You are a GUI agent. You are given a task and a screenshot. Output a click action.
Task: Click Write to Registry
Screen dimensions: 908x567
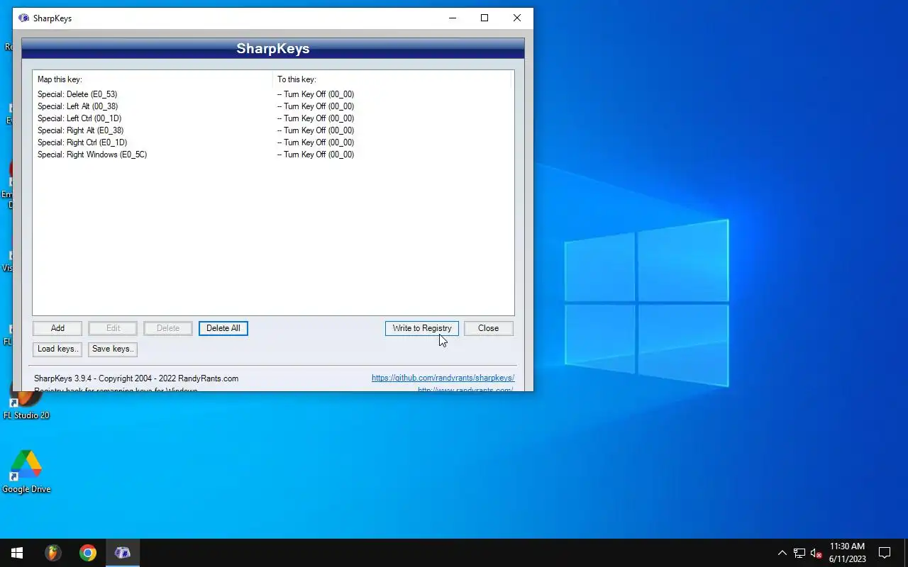422,328
